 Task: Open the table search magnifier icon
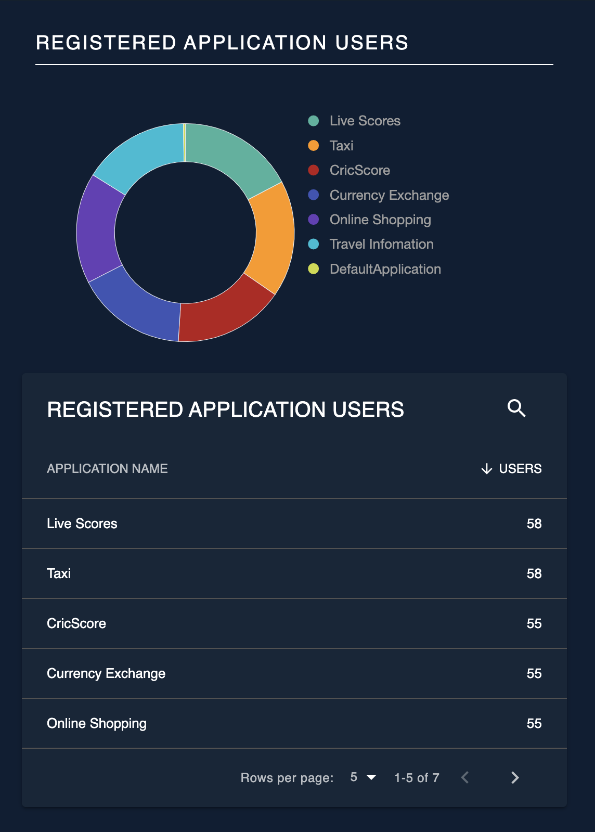coord(516,408)
